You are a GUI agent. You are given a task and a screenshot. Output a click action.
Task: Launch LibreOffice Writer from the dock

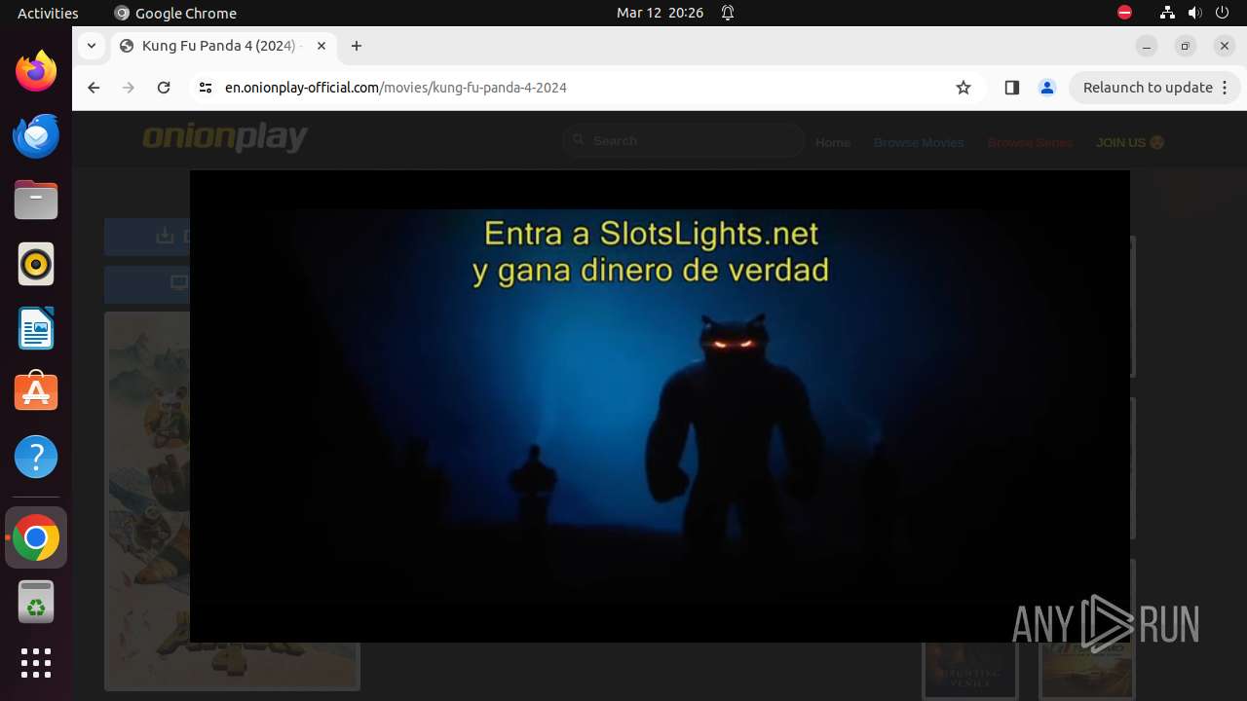[x=36, y=328]
